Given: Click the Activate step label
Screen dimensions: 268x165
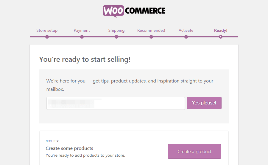Looking at the screenshot, I should 186,30.
